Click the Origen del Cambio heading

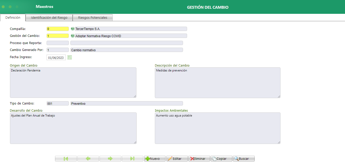click(x=24, y=66)
